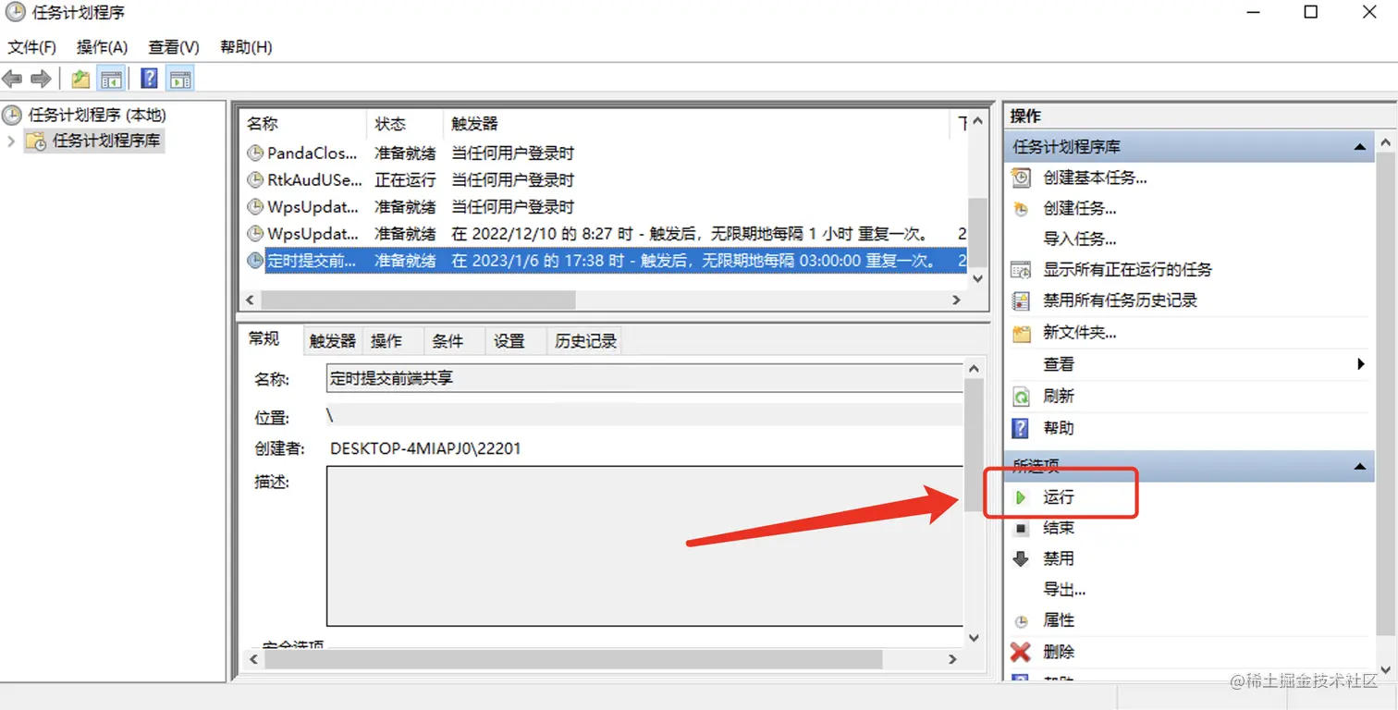
Task: Expand the 任务计划程序库 tree node
Action: pos(11,141)
